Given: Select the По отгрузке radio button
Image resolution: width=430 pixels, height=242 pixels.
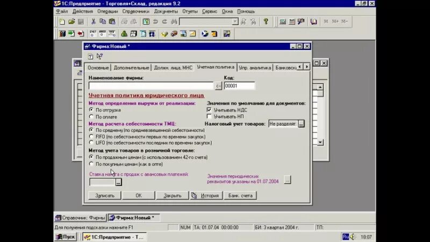Looking at the screenshot, I should pos(91,109).
